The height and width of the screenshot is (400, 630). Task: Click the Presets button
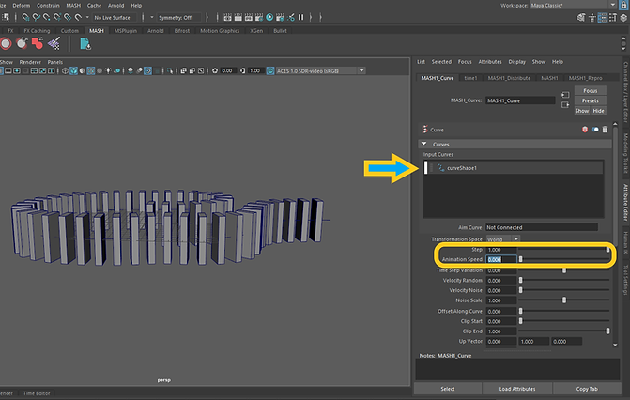tap(591, 100)
